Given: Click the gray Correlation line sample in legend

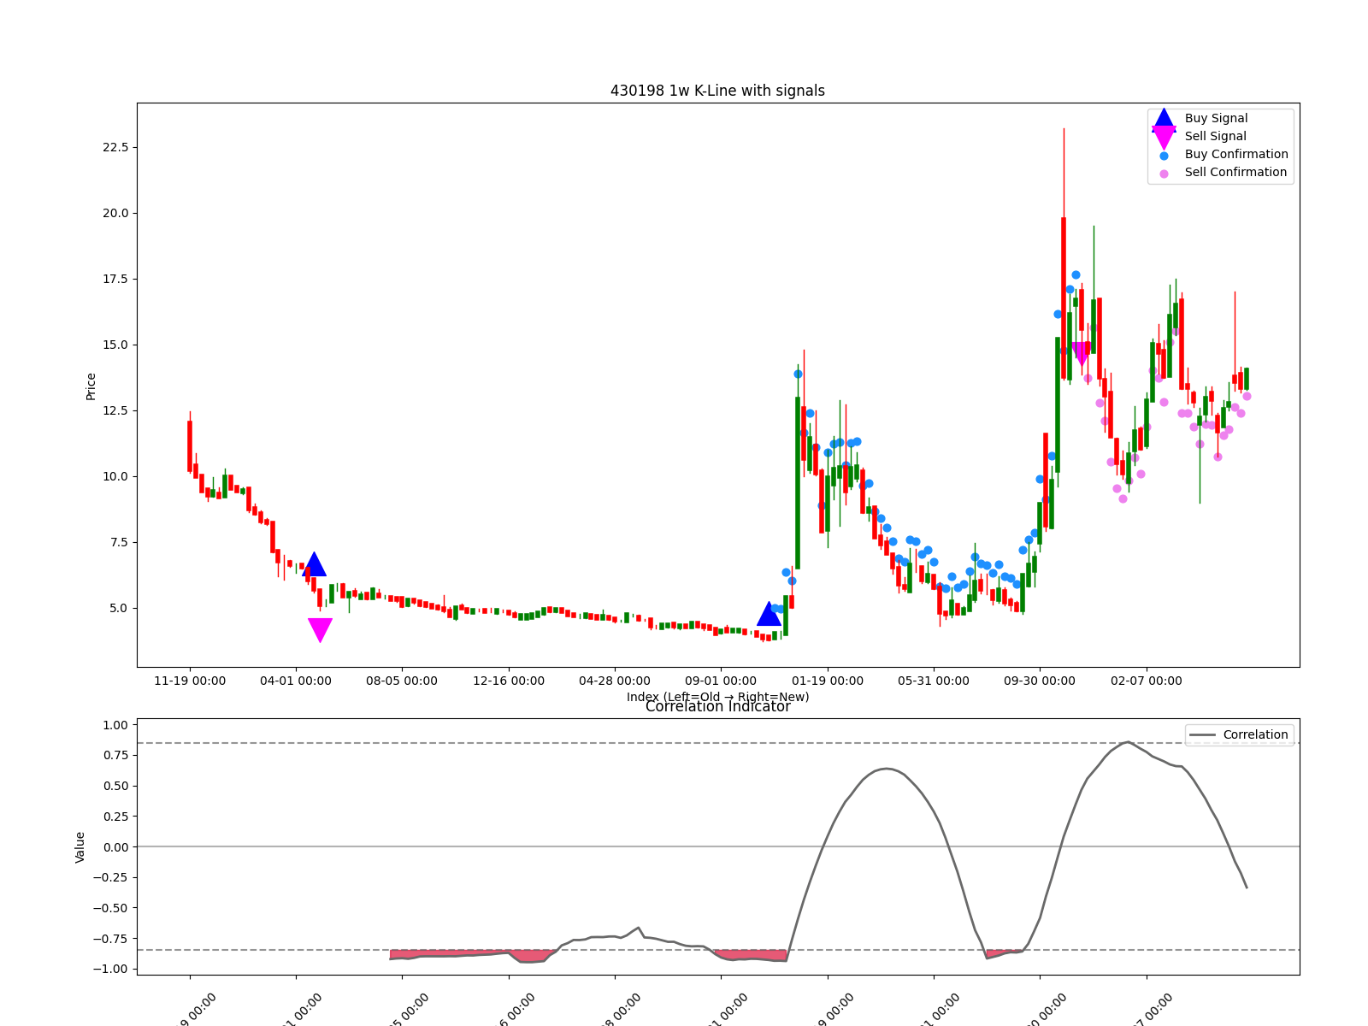Looking at the screenshot, I should point(1202,735).
